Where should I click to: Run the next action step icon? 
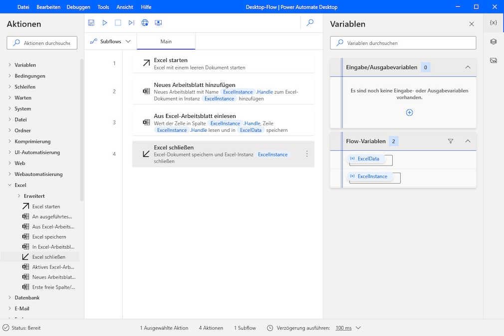pyautogui.click(x=131, y=22)
